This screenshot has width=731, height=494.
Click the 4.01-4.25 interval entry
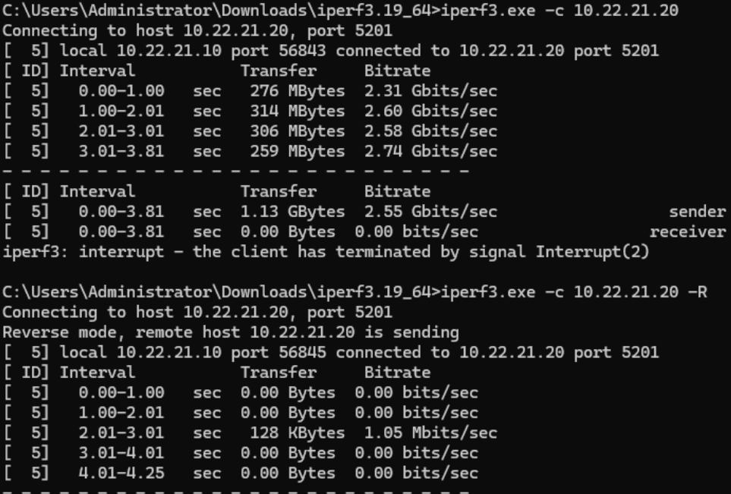click(x=121, y=473)
